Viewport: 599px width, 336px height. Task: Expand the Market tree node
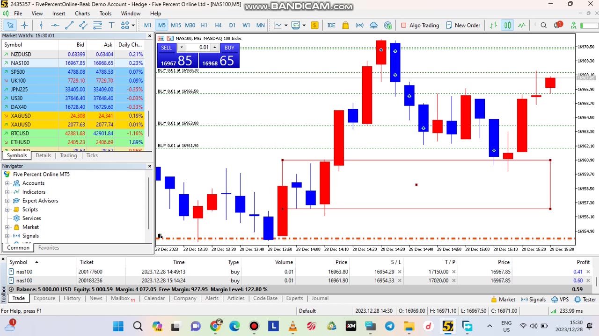tap(7, 227)
